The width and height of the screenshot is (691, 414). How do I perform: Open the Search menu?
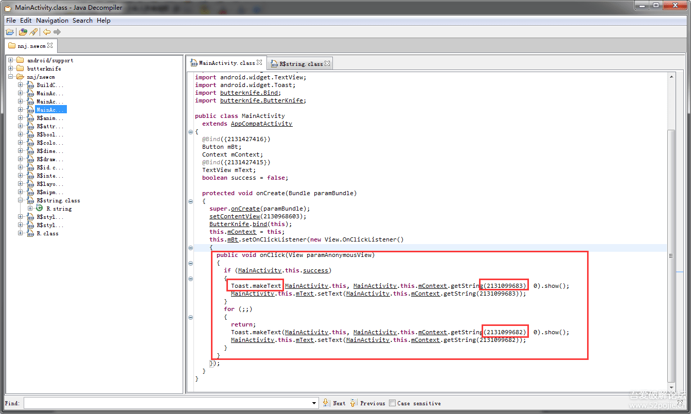pyautogui.click(x=82, y=21)
